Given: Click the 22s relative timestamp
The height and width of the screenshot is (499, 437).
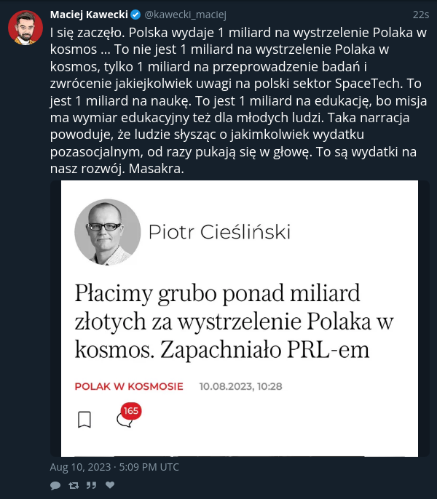Looking at the screenshot, I should [421, 15].
